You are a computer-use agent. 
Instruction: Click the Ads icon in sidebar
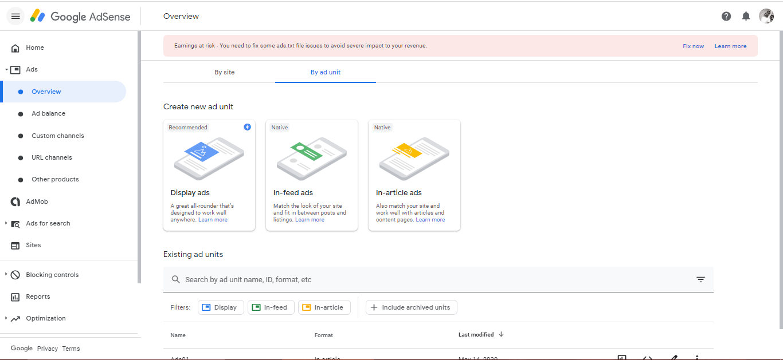(x=15, y=70)
